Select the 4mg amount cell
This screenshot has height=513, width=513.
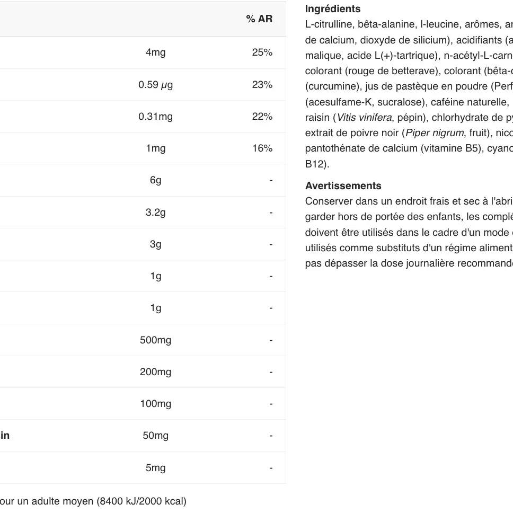point(155,52)
